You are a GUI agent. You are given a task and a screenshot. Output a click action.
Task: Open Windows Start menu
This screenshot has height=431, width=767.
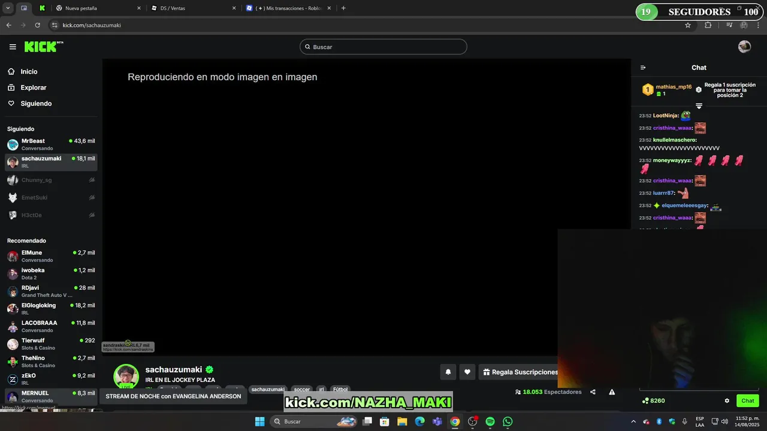pos(259,421)
